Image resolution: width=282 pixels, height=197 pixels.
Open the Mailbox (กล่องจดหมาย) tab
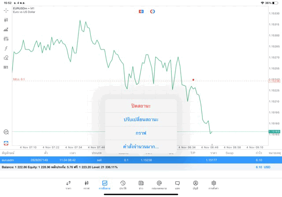(x=159, y=184)
